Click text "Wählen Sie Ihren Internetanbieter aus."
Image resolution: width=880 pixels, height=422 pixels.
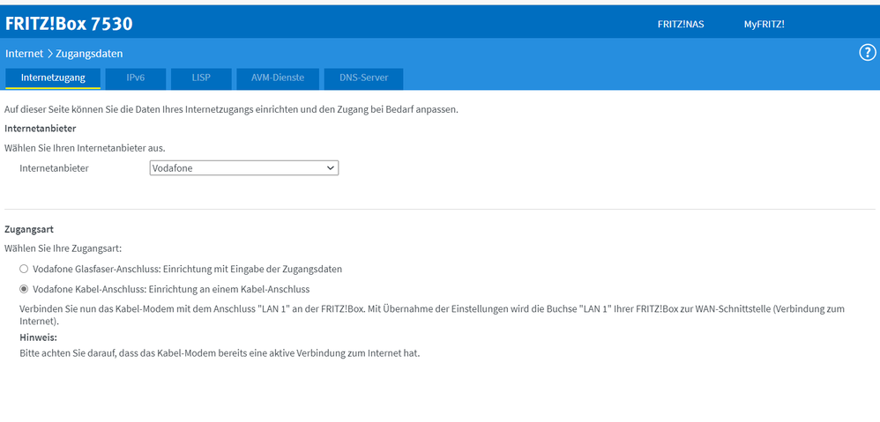[85, 149]
